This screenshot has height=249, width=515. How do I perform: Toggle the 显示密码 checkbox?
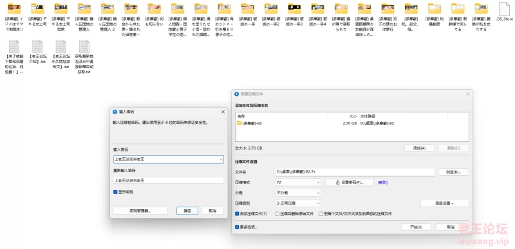tap(115, 192)
